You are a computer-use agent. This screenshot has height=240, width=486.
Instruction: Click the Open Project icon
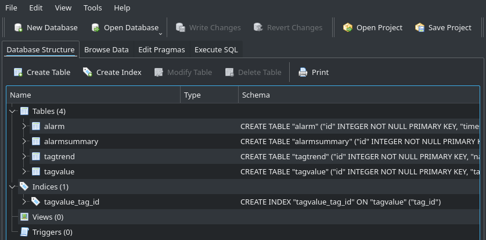[348, 27]
